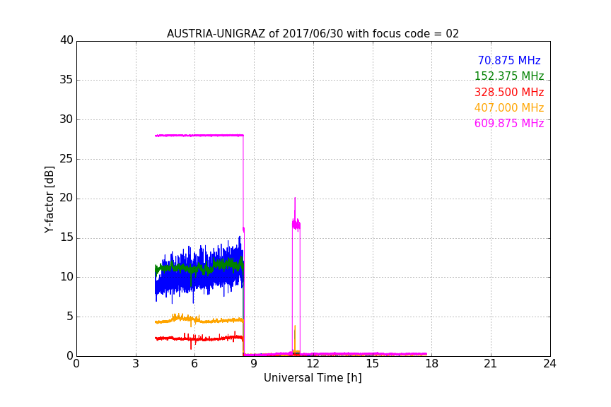Click the x-axis tick label 21
The height and width of the screenshot is (407, 611).
(x=491, y=364)
